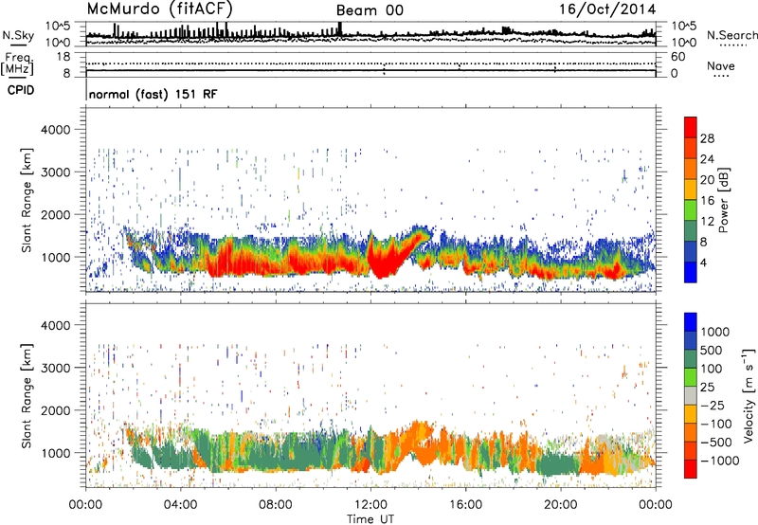Click the Beam 00 label

click(x=370, y=10)
